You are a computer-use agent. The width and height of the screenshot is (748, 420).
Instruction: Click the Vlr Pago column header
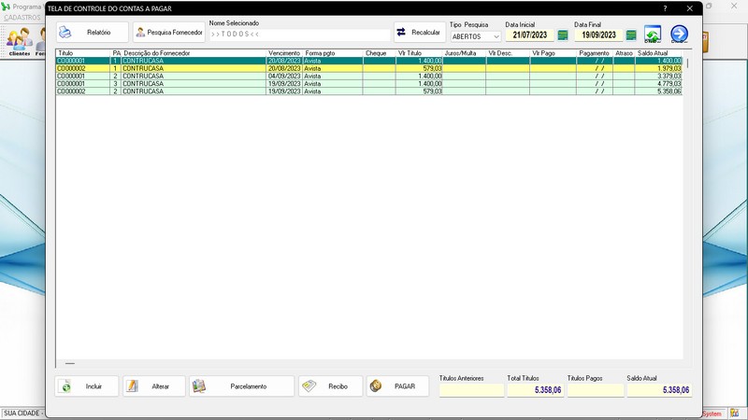click(x=553, y=53)
